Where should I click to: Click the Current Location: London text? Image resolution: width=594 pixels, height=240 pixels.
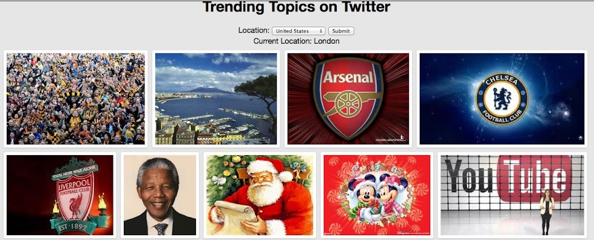[x=297, y=41]
